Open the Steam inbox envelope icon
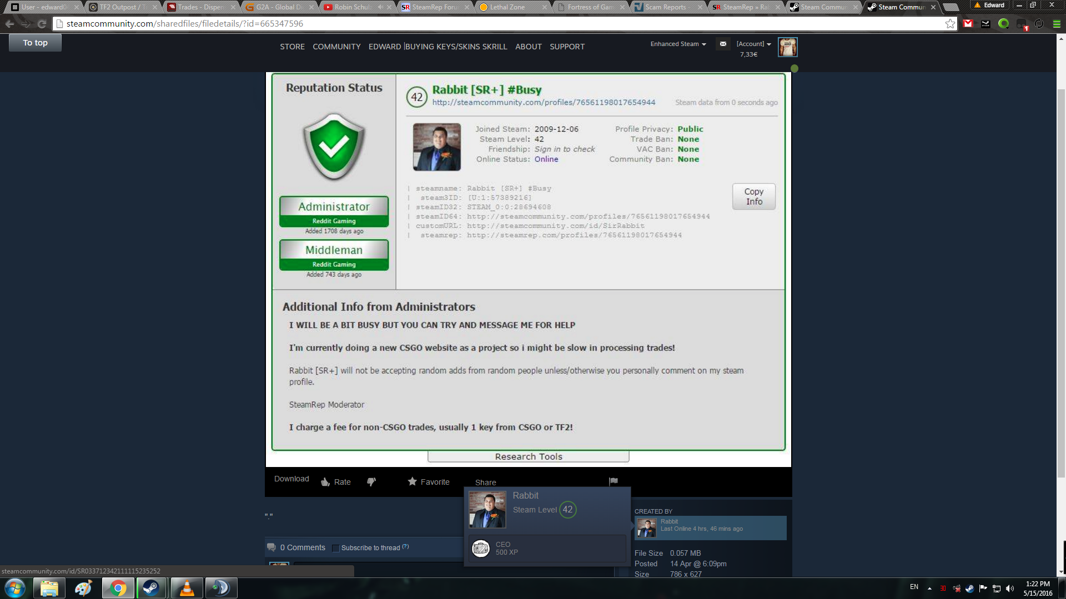The width and height of the screenshot is (1066, 599). [x=723, y=44]
